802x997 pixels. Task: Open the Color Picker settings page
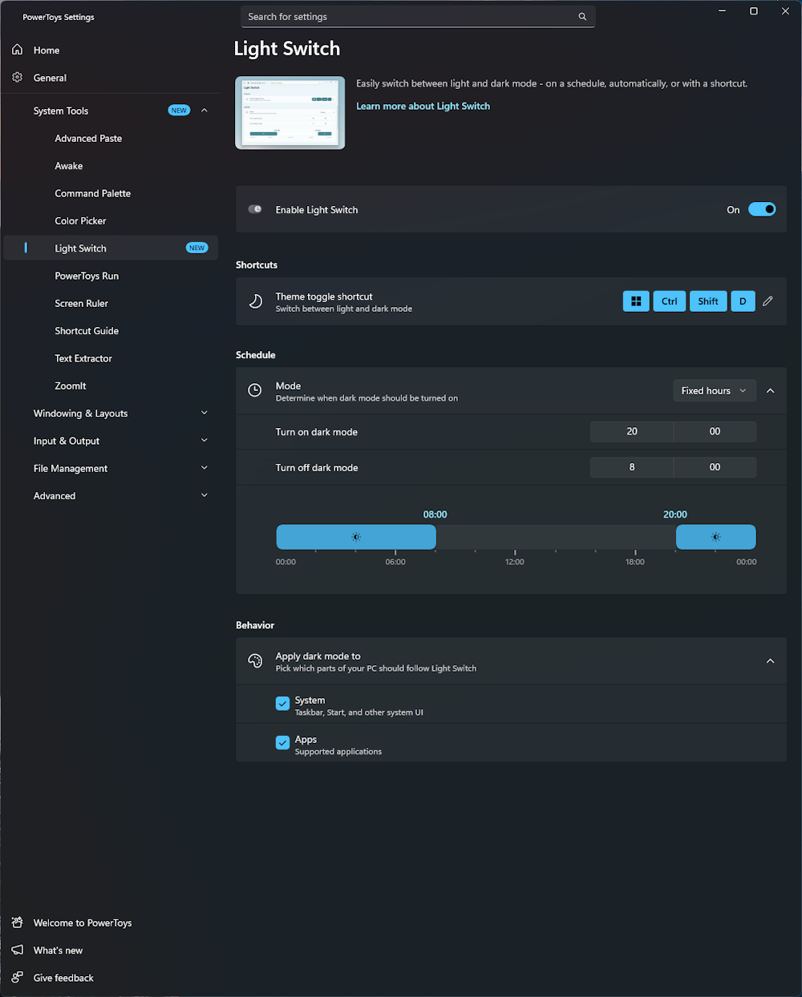[x=80, y=221]
